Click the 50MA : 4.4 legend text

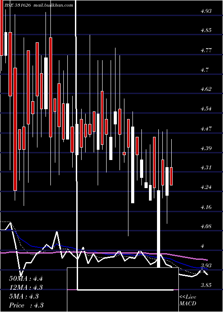tap(26, 279)
